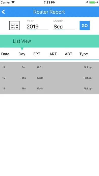The image size is (99, 176).
Task: Click the GO button
Action: (85, 26)
